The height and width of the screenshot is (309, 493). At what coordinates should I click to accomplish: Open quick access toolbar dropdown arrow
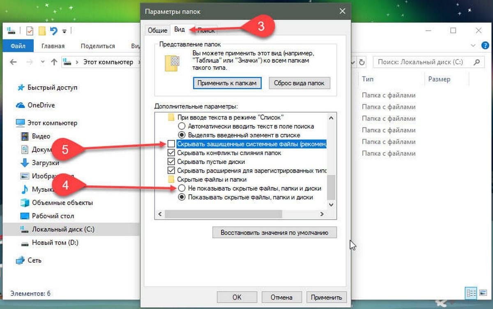65,31
